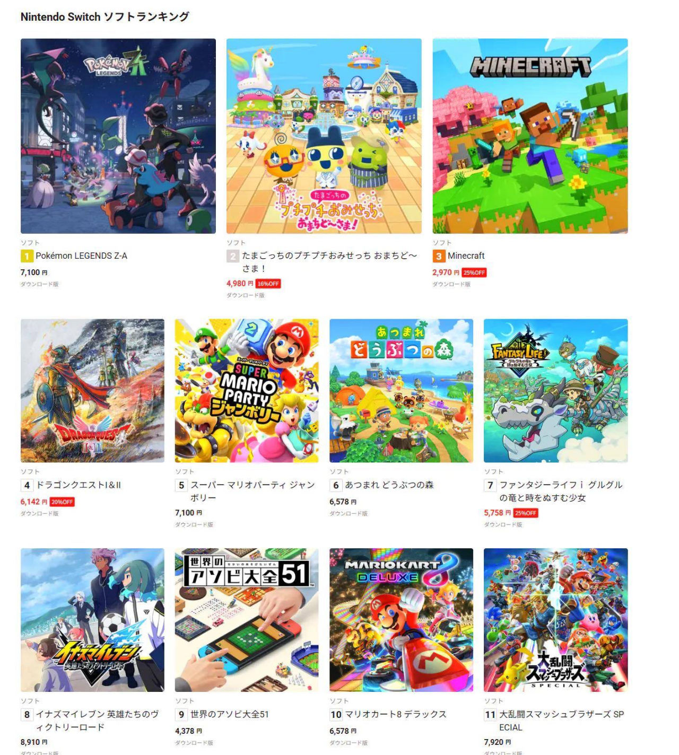Image resolution: width=679 pixels, height=755 pixels.
Task: Open the Inazuma Eleven cover image
Action: click(x=92, y=620)
